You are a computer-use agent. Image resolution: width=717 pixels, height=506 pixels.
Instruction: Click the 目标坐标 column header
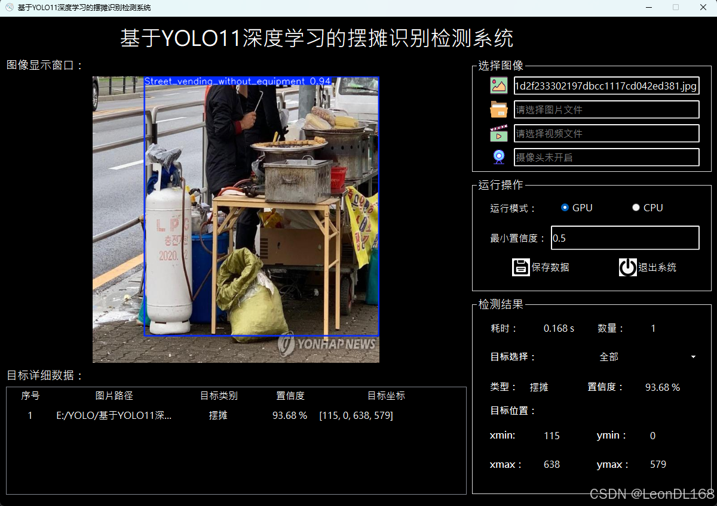[386, 396]
